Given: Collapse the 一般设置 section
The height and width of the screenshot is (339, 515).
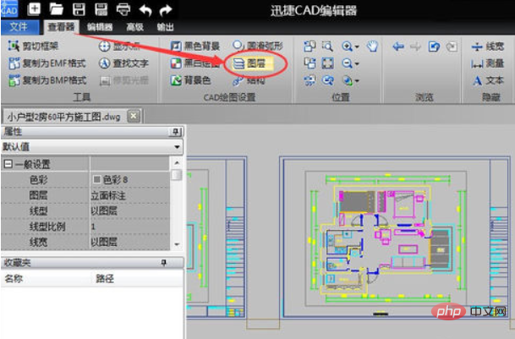Looking at the screenshot, I should [x=8, y=164].
